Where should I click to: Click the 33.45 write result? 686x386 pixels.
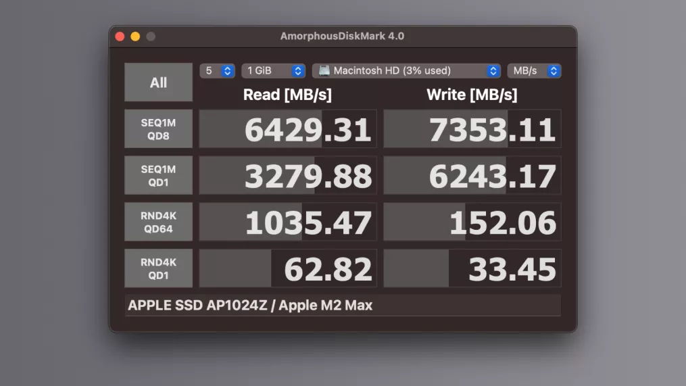pyautogui.click(x=472, y=268)
